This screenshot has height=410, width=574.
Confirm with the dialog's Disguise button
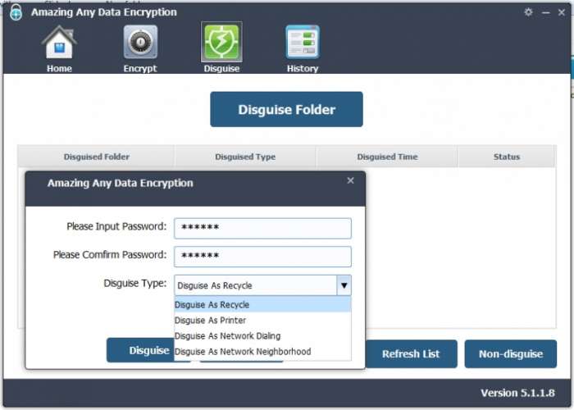point(140,350)
